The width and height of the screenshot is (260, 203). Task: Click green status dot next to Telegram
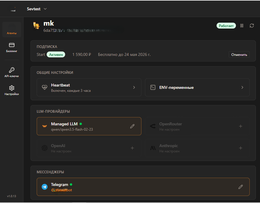pos(71,184)
